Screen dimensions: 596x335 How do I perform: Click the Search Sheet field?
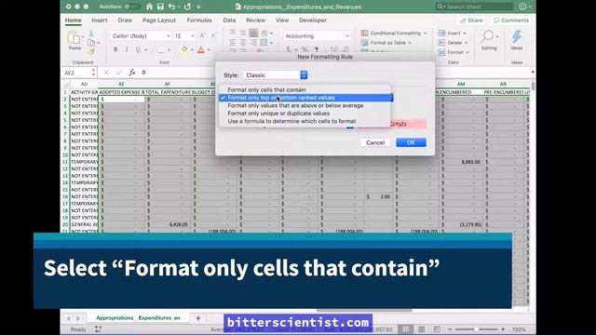coord(474,7)
